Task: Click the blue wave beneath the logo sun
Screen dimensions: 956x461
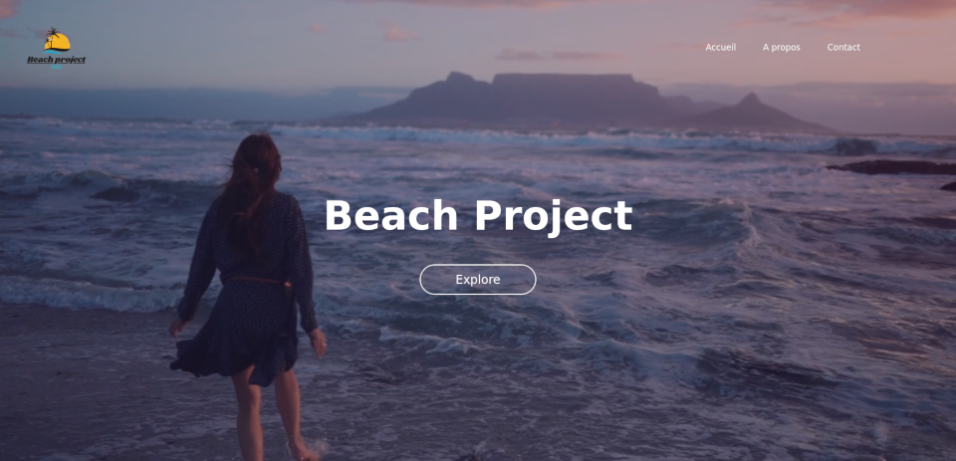Action: pyautogui.click(x=54, y=53)
